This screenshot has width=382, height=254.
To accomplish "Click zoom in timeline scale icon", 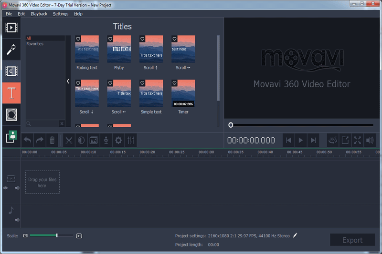I will click(79, 236).
